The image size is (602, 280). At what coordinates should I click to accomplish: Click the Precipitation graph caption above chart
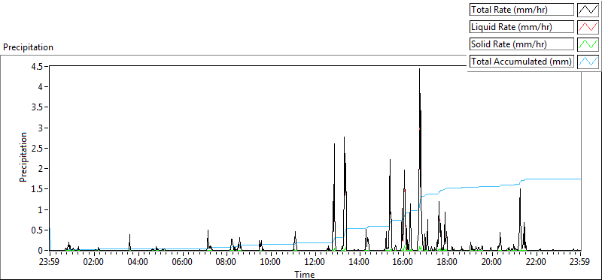(x=28, y=47)
